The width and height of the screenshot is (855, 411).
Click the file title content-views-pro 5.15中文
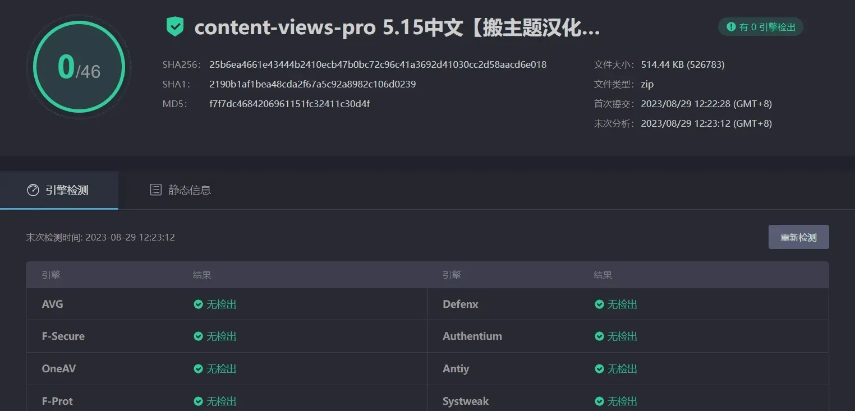click(x=397, y=27)
